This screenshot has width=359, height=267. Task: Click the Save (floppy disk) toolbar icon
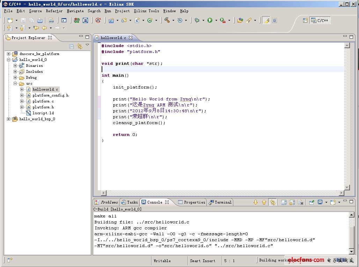point(23,21)
